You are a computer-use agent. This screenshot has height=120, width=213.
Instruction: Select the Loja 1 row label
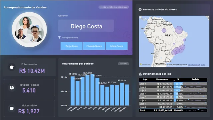coord(143,104)
